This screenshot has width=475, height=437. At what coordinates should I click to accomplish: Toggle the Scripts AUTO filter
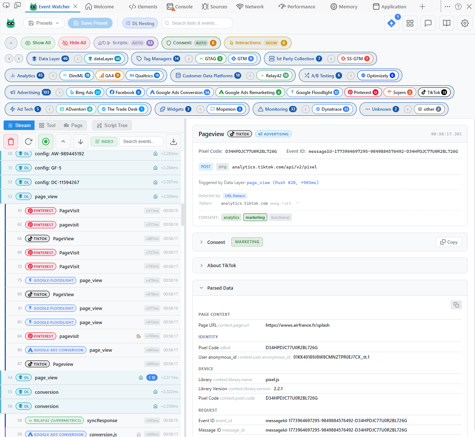point(126,43)
